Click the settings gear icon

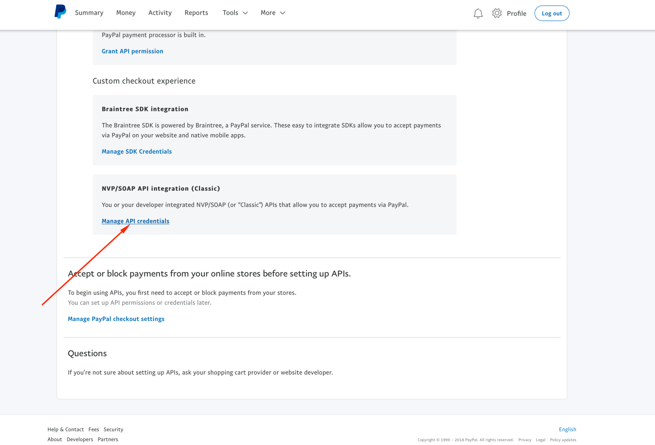click(x=497, y=13)
